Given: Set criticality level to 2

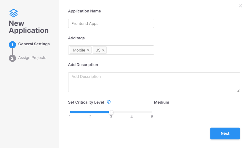Looking at the screenshot, I should [x=90, y=117].
